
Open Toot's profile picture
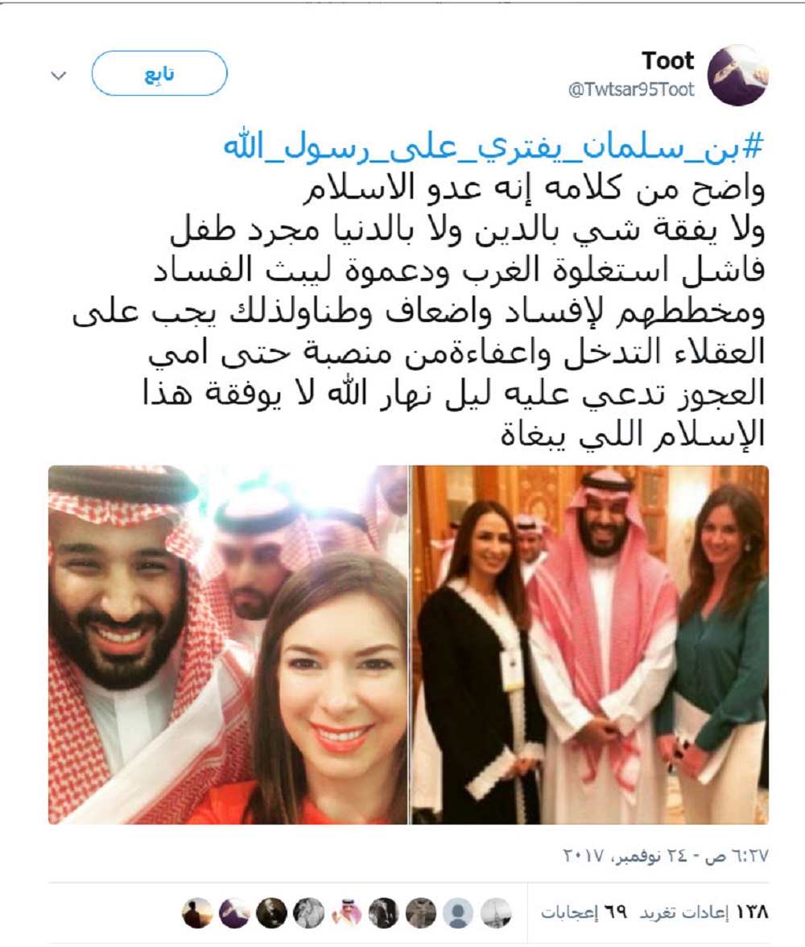[737, 75]
